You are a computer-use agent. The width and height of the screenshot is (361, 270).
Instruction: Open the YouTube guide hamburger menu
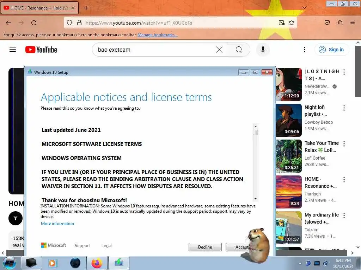click(13, 50)
